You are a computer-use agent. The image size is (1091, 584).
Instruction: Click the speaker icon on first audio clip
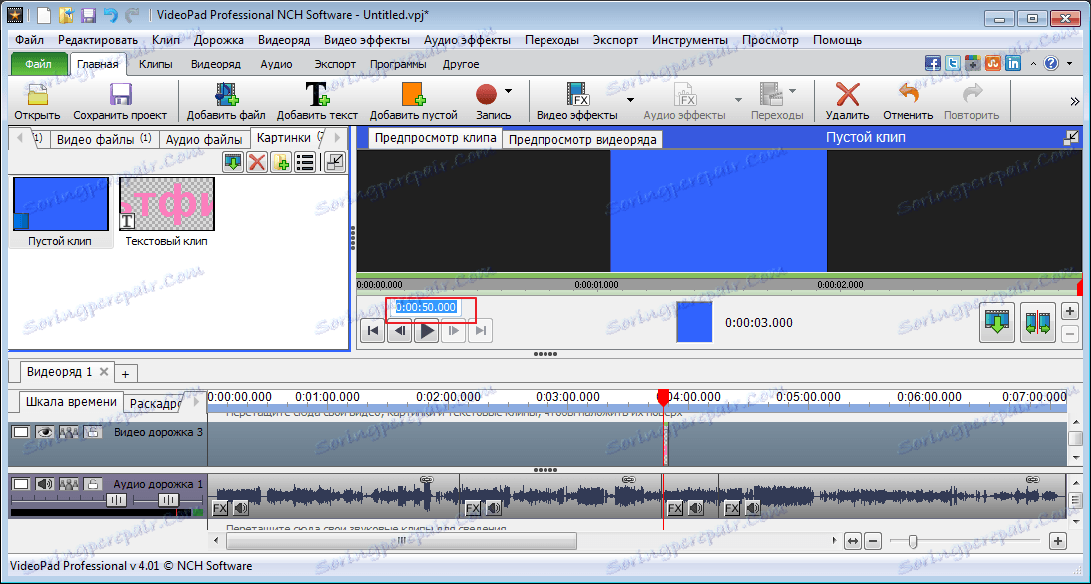coord(240,508)
